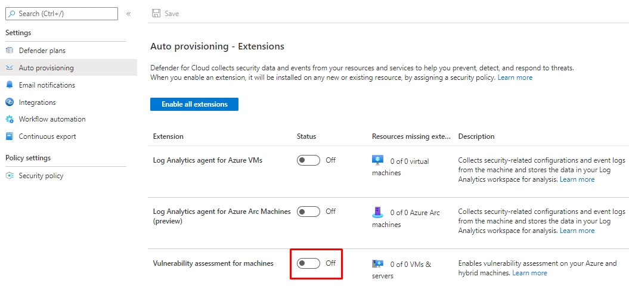The height and width of the screenshot is (289, 629).
Task: Click Enable all extensions button
Action: (194, 104)
